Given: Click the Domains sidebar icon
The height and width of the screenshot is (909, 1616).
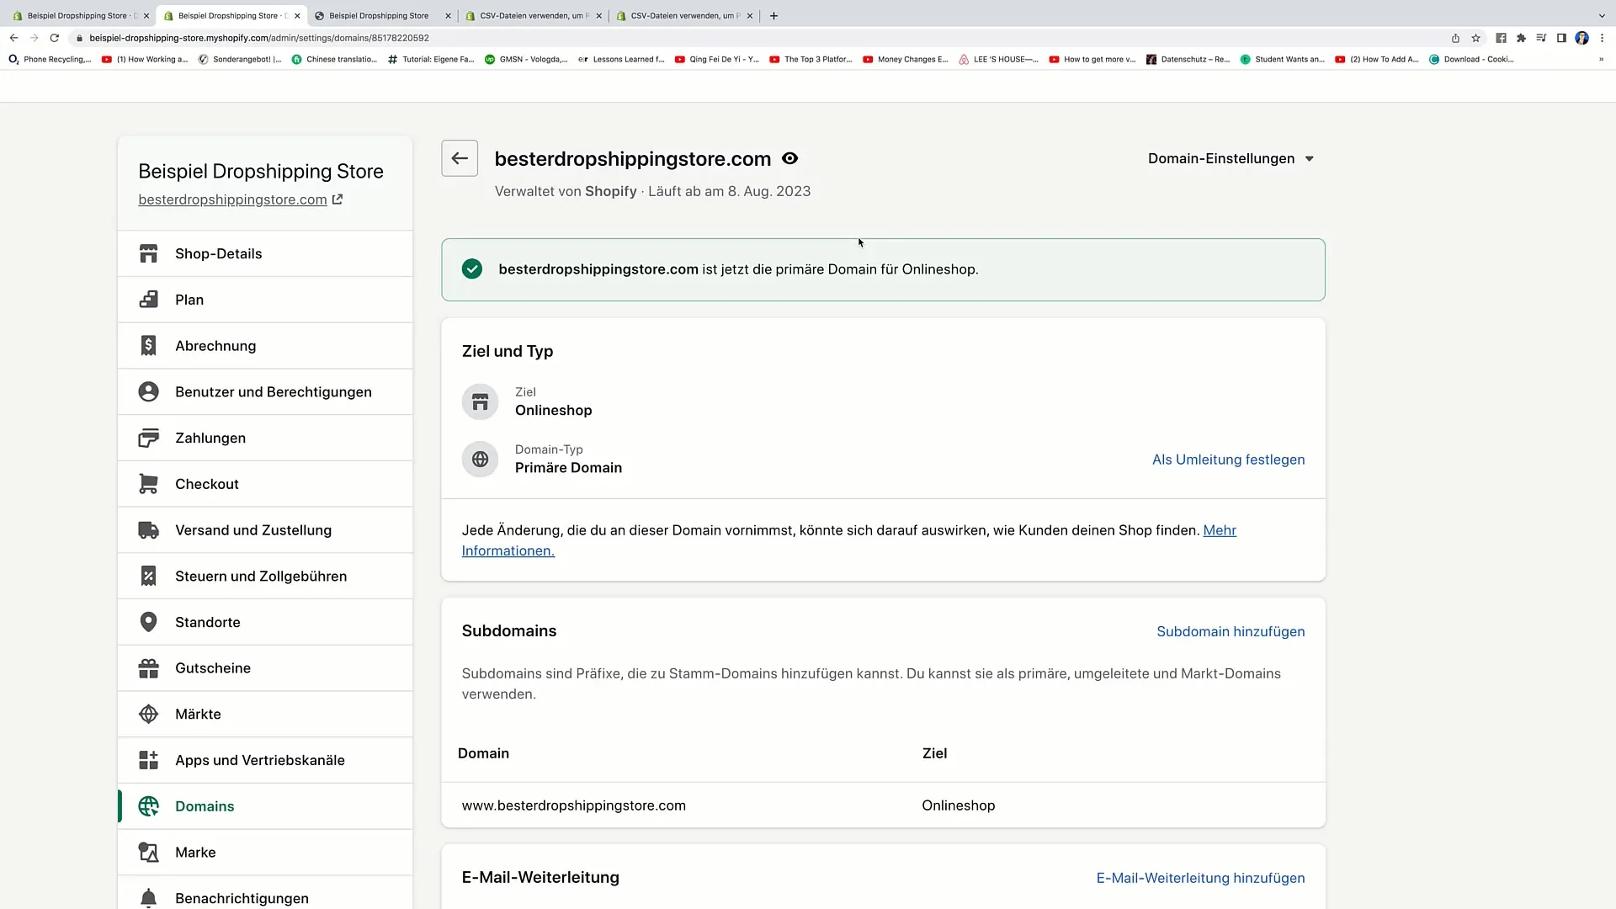Looking at the screenshot, I should click(x=149, y=805).
